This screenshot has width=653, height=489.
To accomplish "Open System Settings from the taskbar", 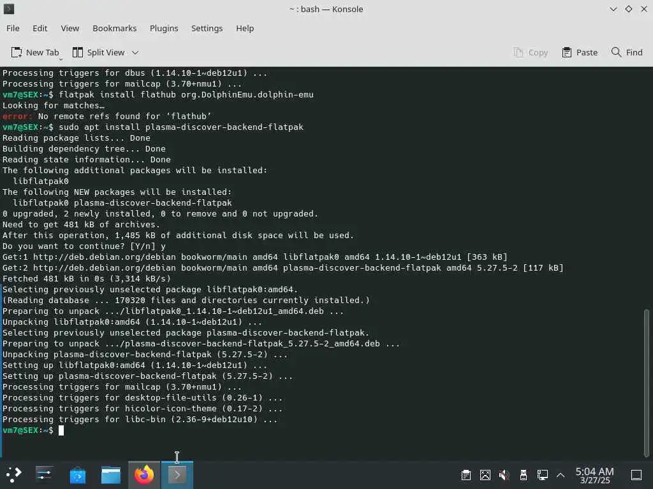I will point(44,474).
